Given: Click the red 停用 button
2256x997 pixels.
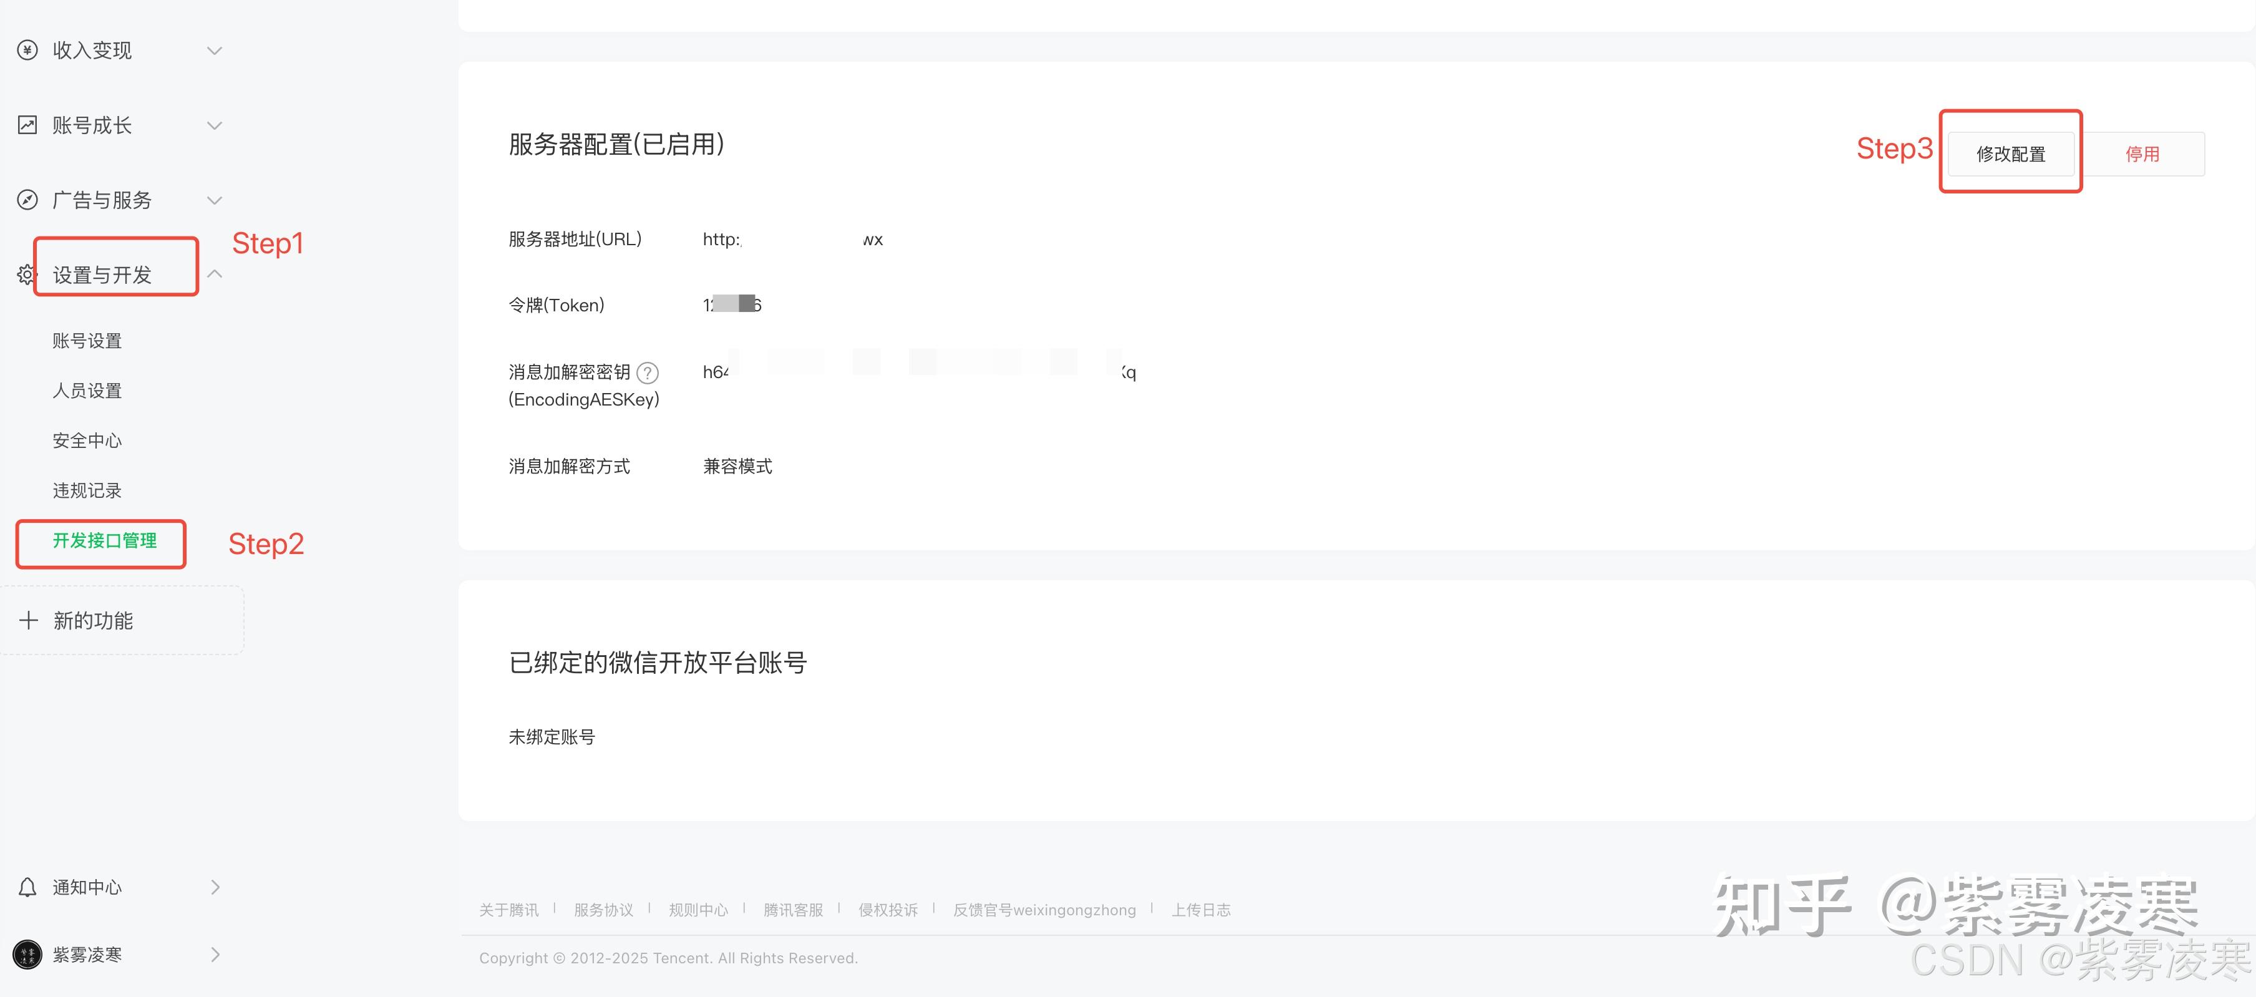Looking at the screenshot, I should [2142, 154].
